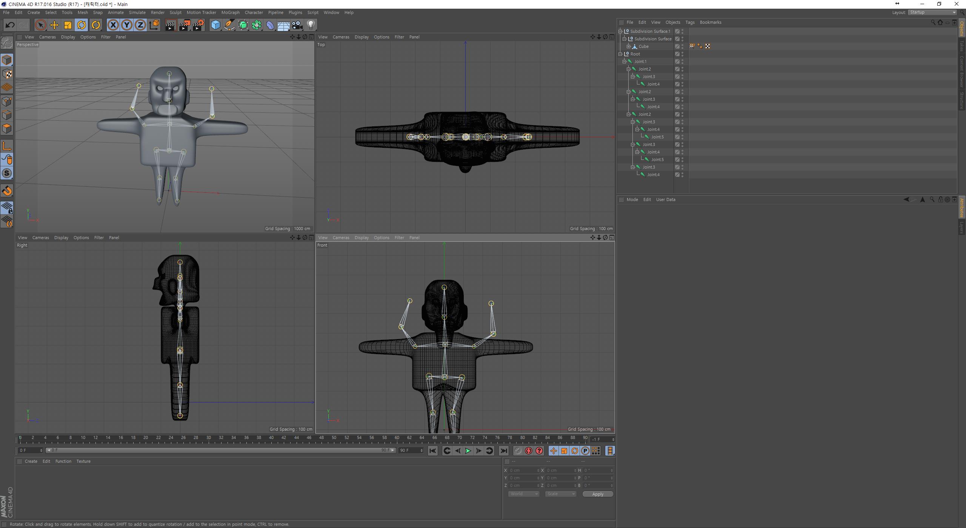Open the World coordinate dropdown
This screenshot has width=966, height=528.
[523, 494]
